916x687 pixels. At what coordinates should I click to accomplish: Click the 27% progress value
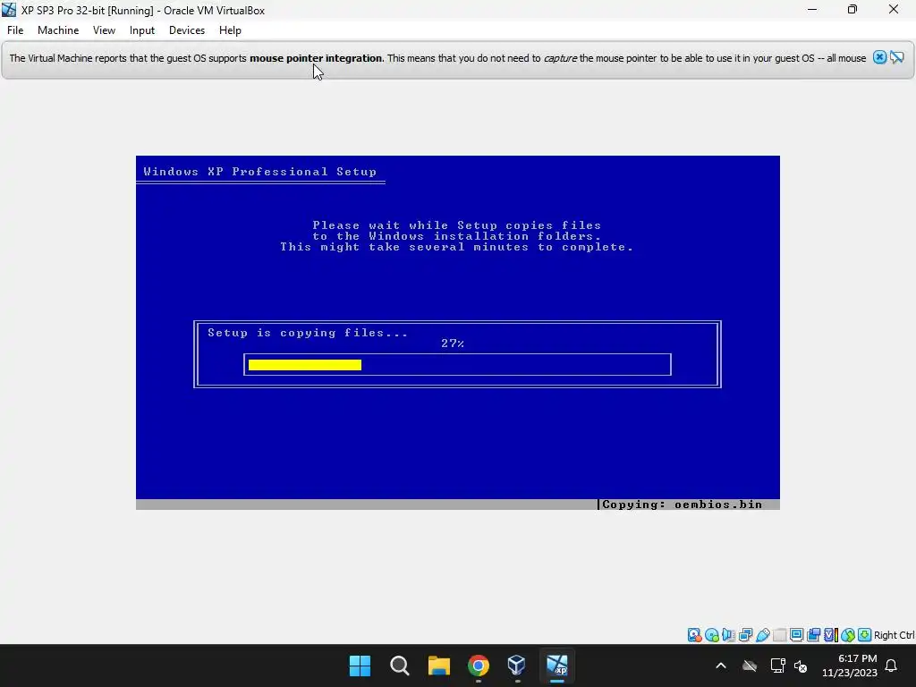pos(453,343)
